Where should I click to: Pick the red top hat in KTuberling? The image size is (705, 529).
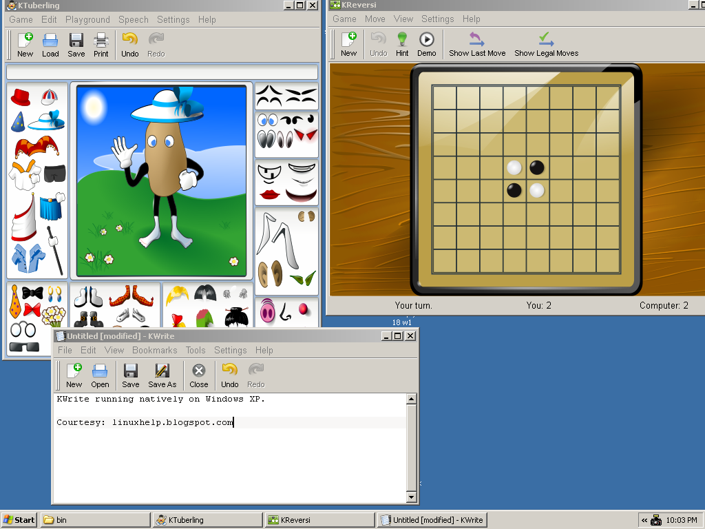[20, 97]
